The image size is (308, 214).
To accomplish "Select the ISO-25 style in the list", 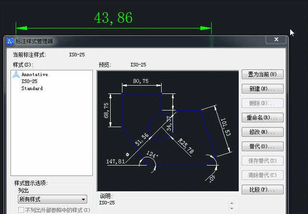I will (29, 81).
